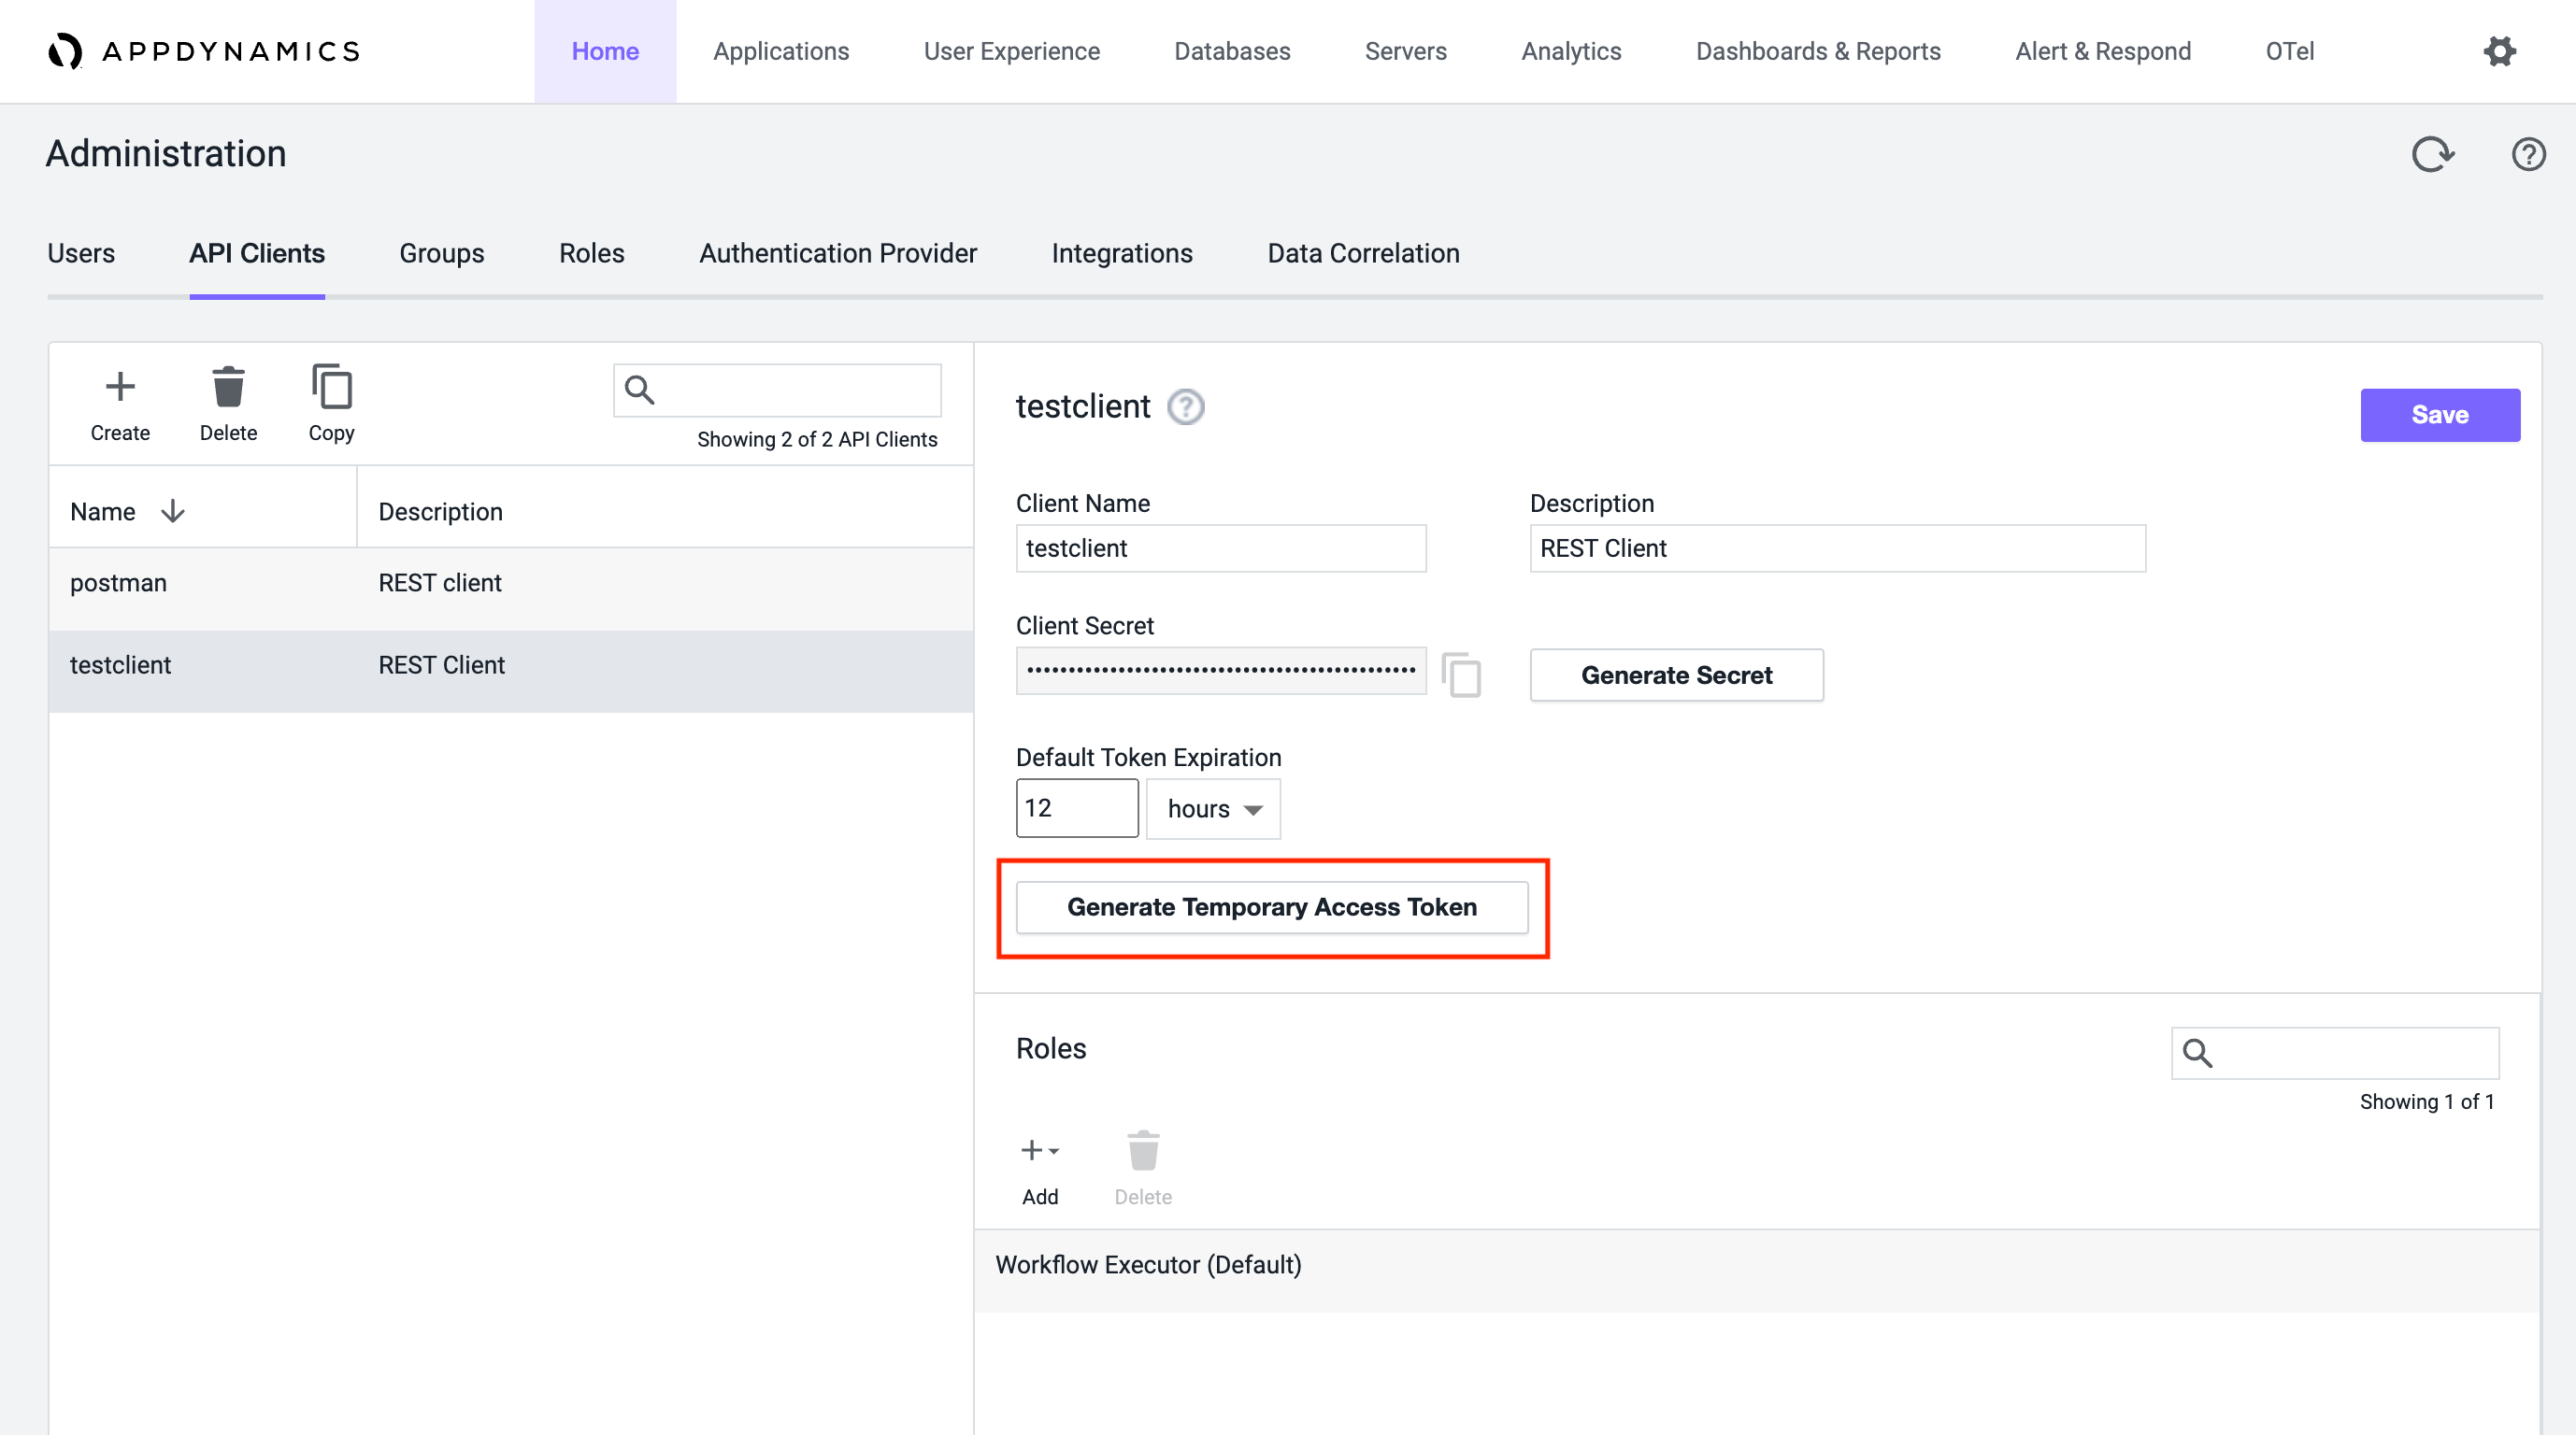Image resolution: width=2576 pixels, height=1435 pixels.
Task: Create a new API client
Action: pyautogui.click(x=120, y=404)
